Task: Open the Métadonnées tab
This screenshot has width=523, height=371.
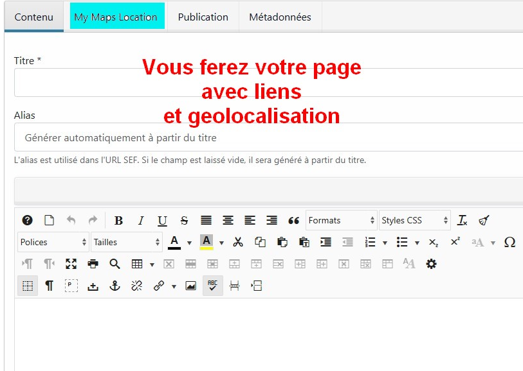Action: point(280,17)
